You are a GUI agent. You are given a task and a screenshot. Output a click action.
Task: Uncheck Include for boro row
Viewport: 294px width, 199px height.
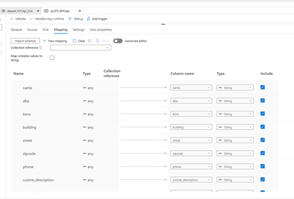coord(263,114)
